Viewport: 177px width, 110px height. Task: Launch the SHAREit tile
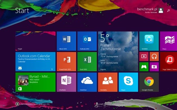149,41
